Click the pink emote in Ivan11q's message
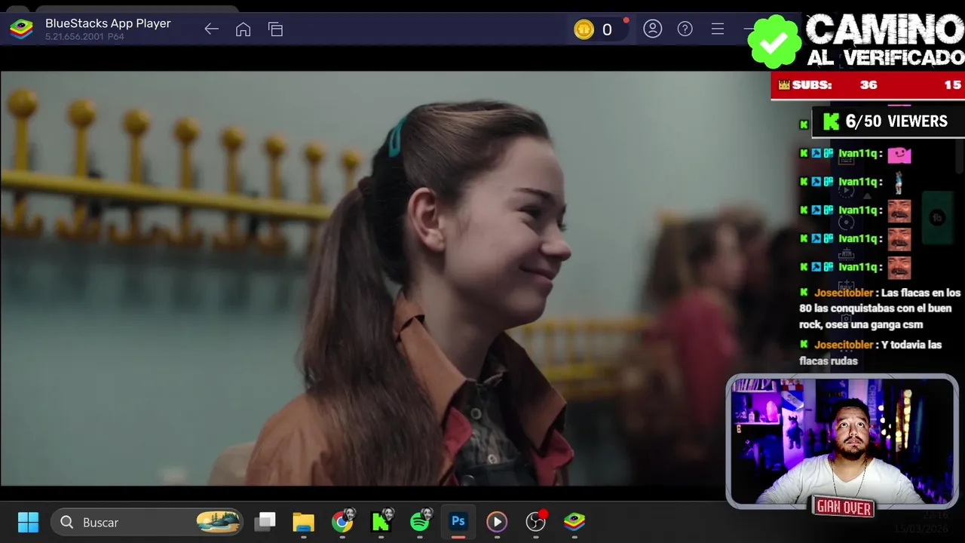This screenshot has height=543, width=965. [899, 155]
